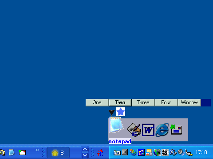Click the notepad label text

click(x=120, y=141)
